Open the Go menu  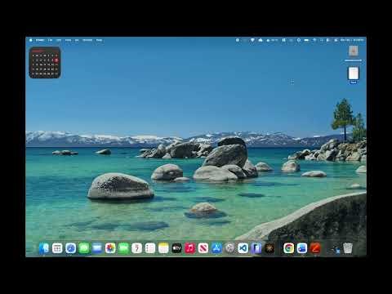pos(77,40)
